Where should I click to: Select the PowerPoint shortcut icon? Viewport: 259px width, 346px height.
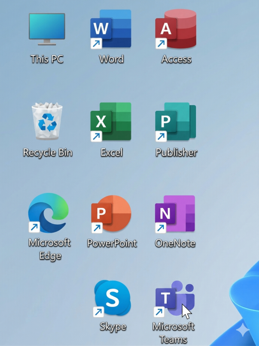coord(111,214)
